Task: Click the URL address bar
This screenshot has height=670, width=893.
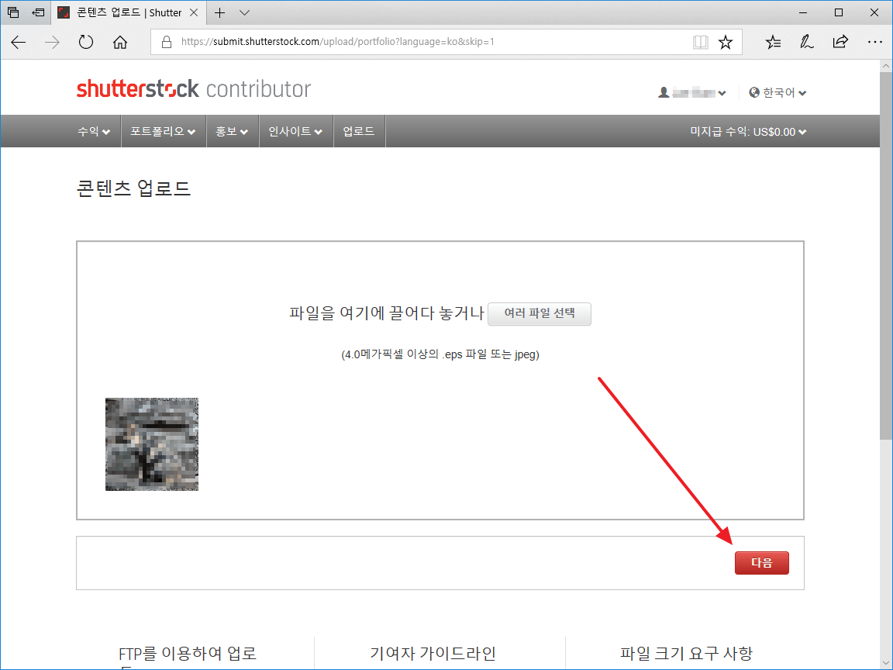Action: coord(426,43)
